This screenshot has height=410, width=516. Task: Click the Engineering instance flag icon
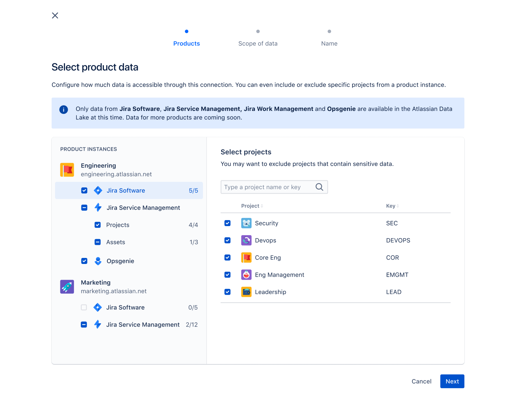click(x=67, y=170)
